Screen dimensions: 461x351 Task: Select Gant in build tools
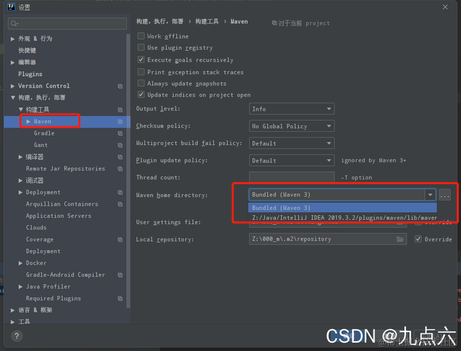[41, 145]
